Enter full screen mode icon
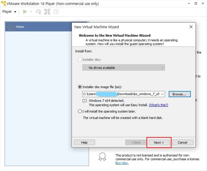This screenshot has height=171, width=207. [47, 12]
